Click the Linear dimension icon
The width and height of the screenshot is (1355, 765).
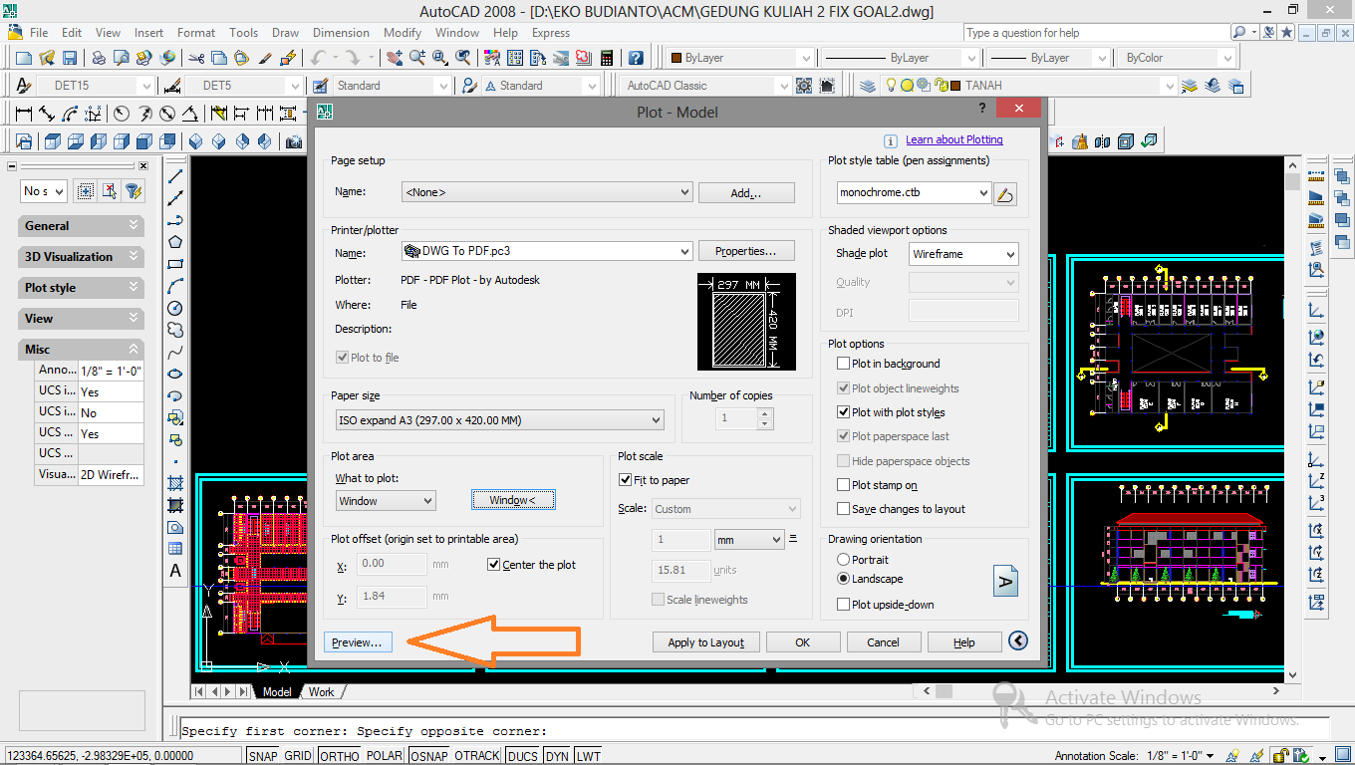[x=24, y=113]
